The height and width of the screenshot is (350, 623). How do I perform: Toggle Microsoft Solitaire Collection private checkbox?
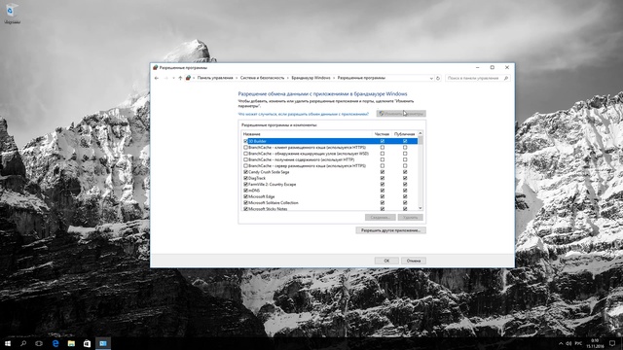click(x=383, y=203)
